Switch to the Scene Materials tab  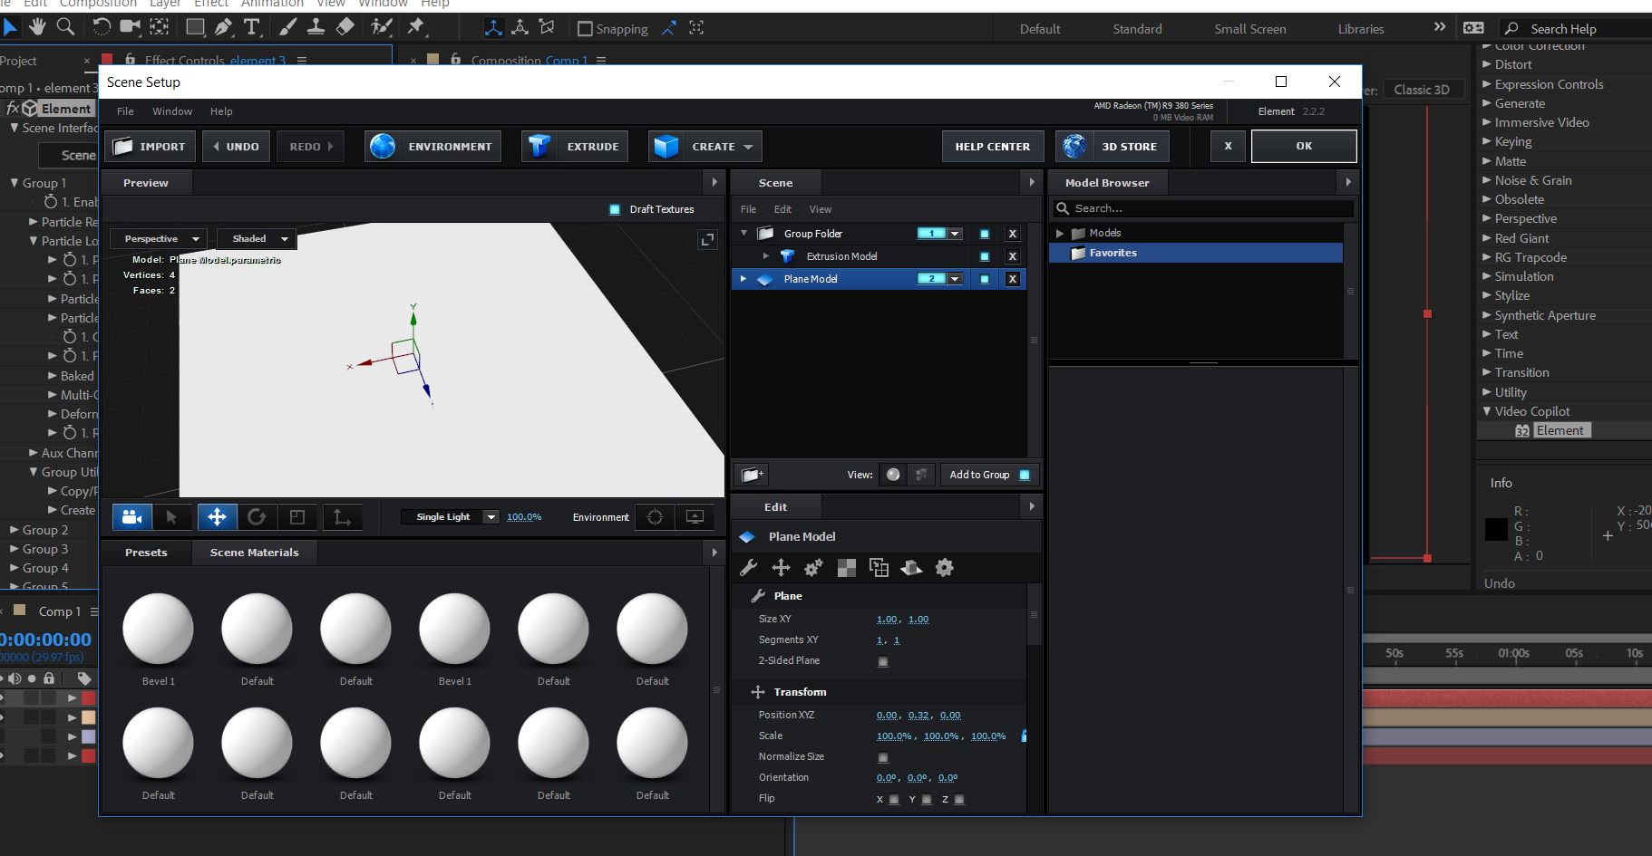pos(254,553)
